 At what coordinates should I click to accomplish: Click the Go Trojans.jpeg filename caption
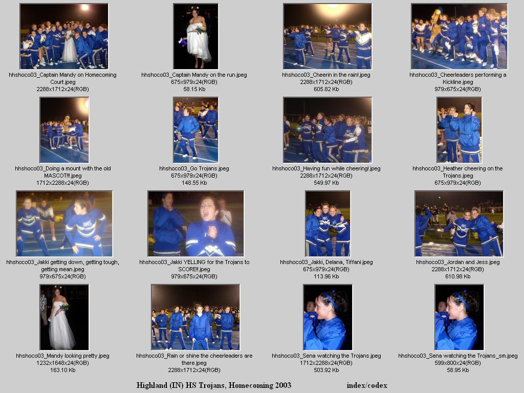(194, 168)
